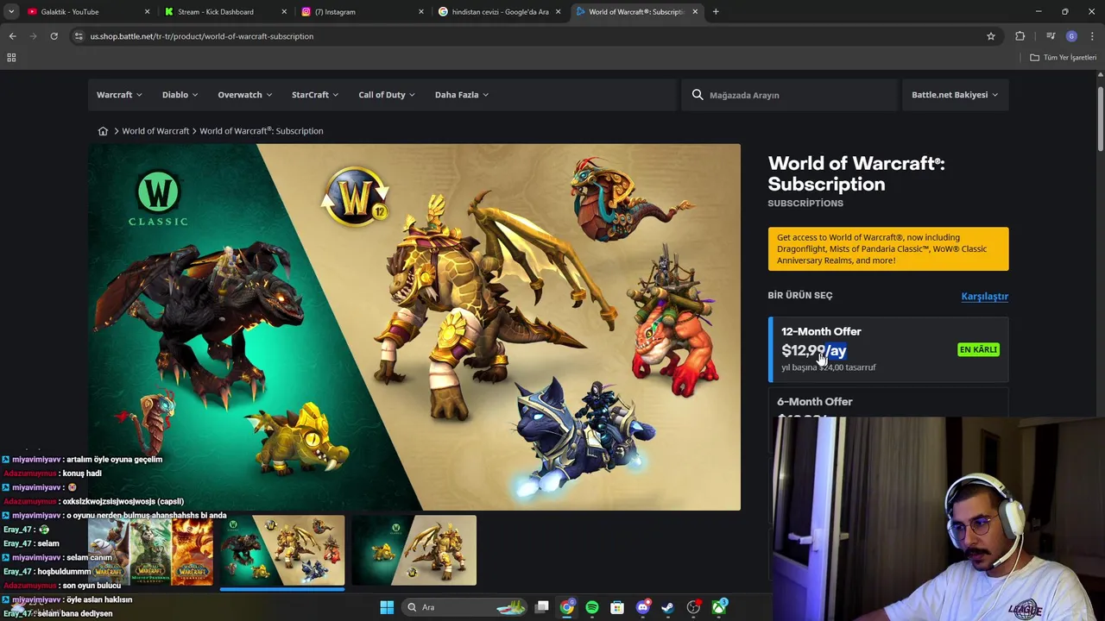Open Task View on the taskbar
Viewport: 1105px width, 621px height.
coord(541,607)
